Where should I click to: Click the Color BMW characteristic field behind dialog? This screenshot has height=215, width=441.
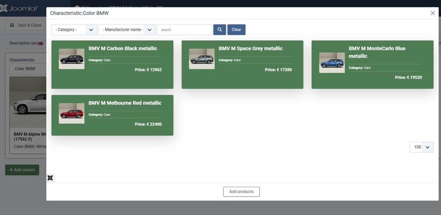tap(28, 69)
